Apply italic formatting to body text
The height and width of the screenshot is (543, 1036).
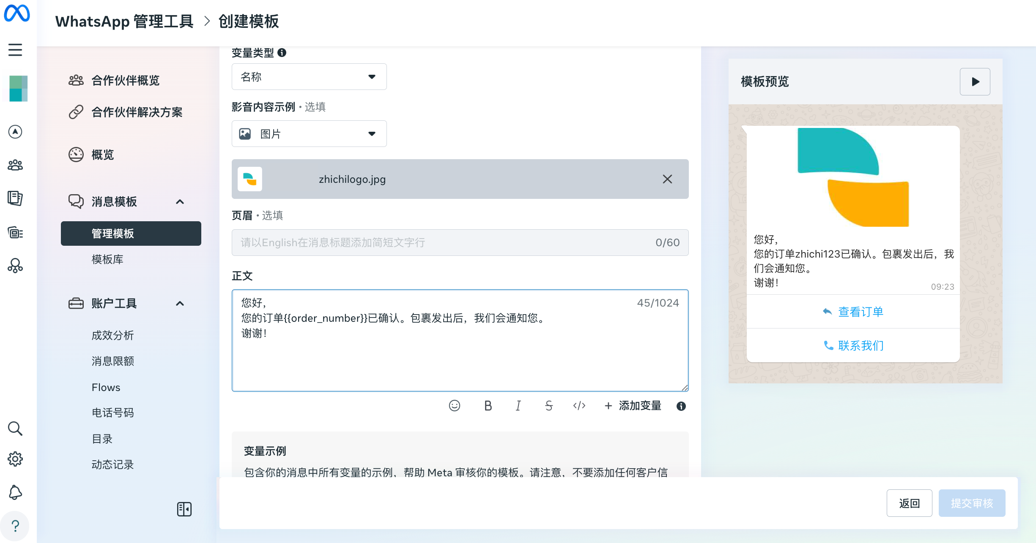click(x=518, y=406)
